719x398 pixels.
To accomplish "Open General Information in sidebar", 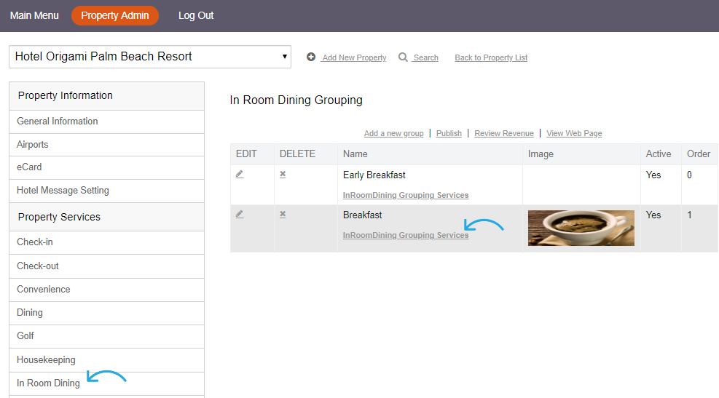I will pos(106,122).
